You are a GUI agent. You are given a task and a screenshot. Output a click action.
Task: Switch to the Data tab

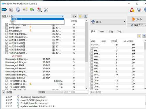pyautogui.click(x=102, y=32)
